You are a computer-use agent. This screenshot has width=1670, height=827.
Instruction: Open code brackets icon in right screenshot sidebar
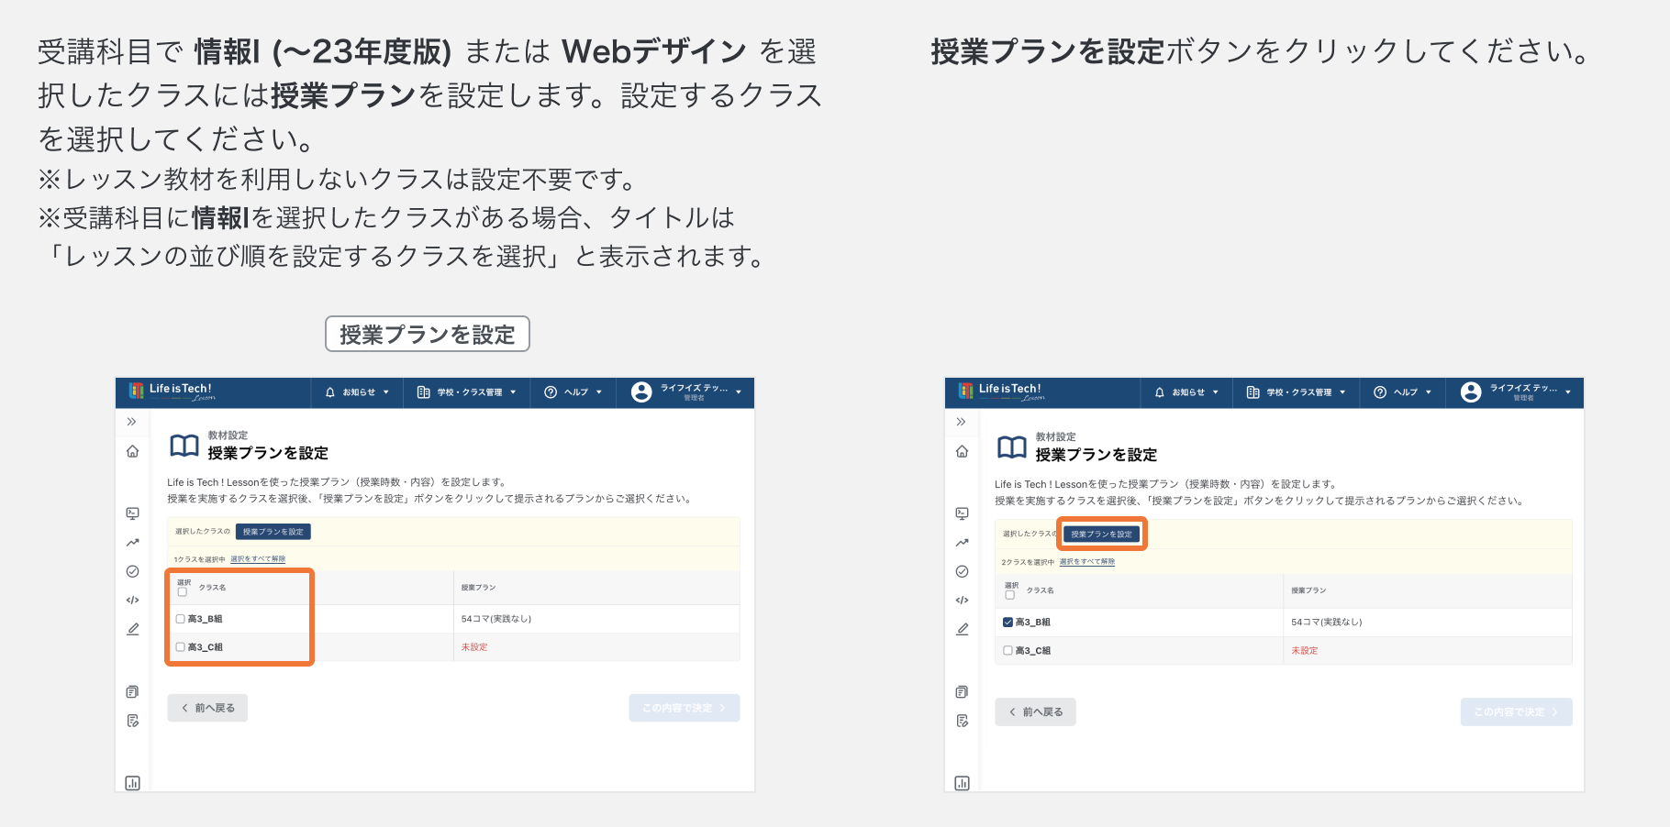[x=962, y=601]
